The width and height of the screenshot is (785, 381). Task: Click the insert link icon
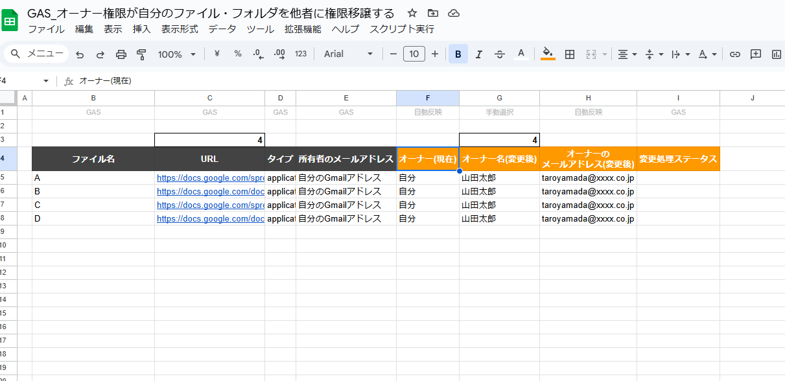[735, 54]
